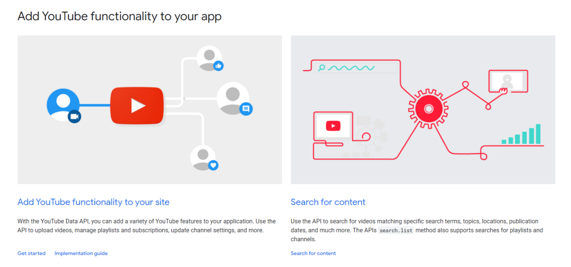Click the Add YouTube functionality to your app title
The height and width of the screenshot is (267, 571).
(x=119, y=16)
